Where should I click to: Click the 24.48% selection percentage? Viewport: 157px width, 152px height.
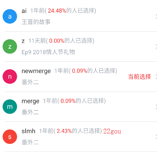click(57, 11)
